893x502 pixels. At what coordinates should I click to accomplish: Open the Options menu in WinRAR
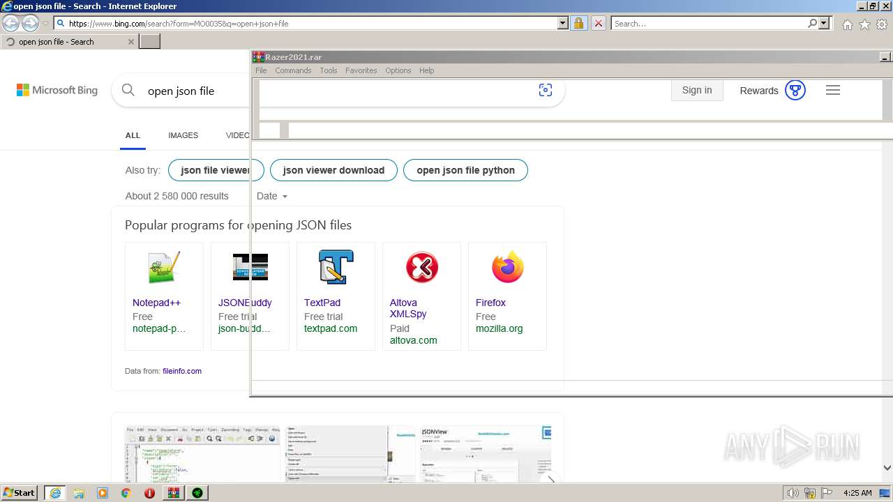point(398,70)
